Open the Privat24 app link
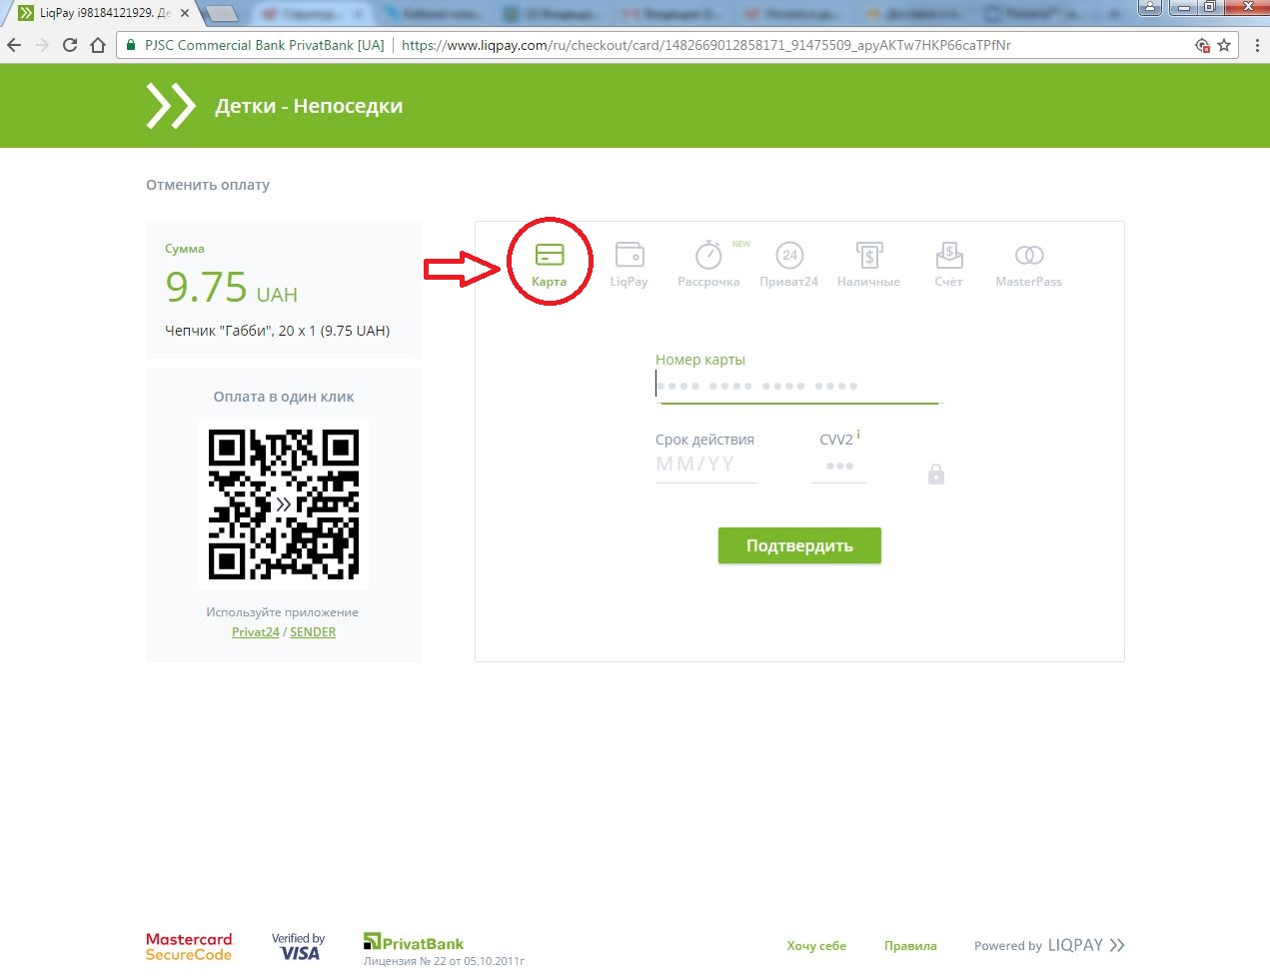 pyautogui.click(x=255, y=631)
